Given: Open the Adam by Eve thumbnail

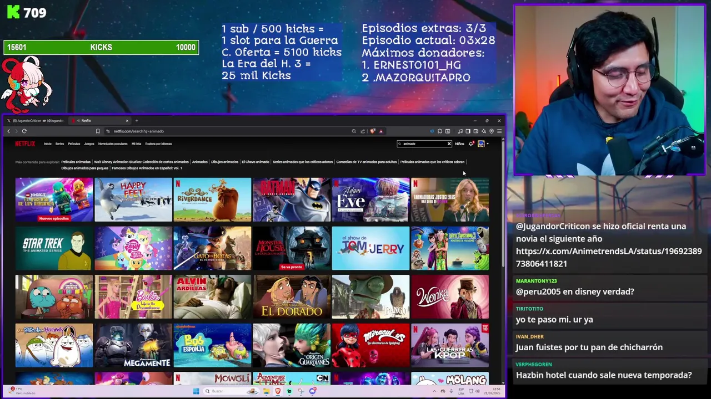Looking at the screenshot, I should (x=370, y=199).
